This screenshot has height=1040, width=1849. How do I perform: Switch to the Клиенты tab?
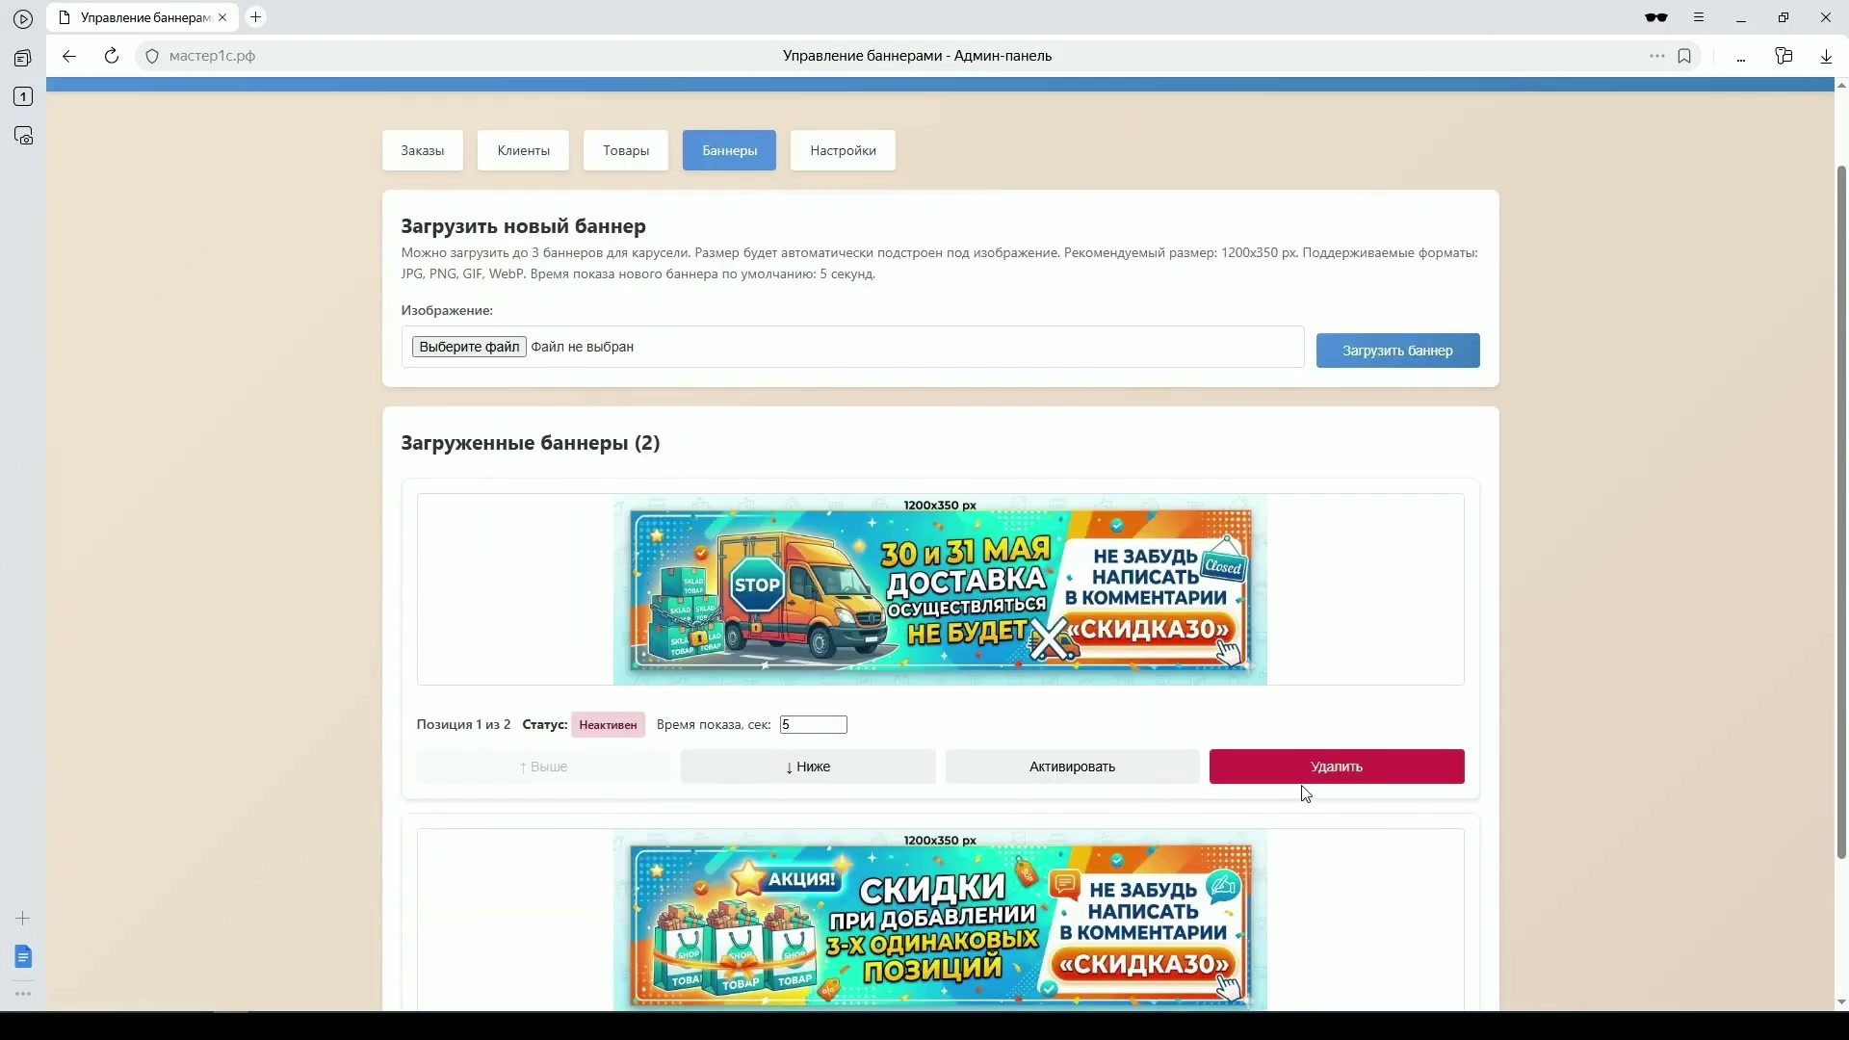click(x=523, y=150)
